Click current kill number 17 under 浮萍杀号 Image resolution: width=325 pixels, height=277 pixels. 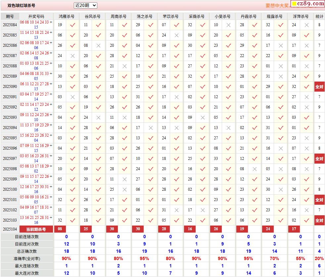(x=294, y=229)
